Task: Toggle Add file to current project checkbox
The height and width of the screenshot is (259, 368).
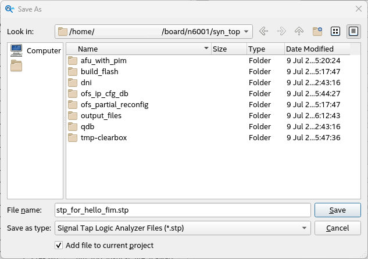Action: coord(58,246)
